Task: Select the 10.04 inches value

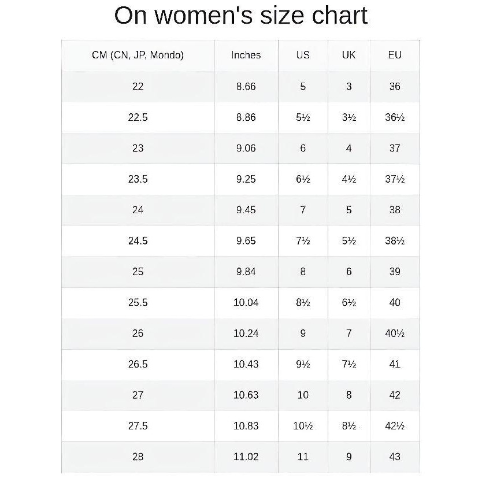Action: click(x=246, y=302)
